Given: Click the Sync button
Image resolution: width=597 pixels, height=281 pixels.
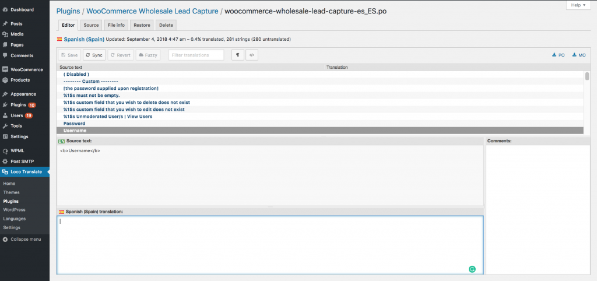Looking at the screenshot, I should 94,55.
